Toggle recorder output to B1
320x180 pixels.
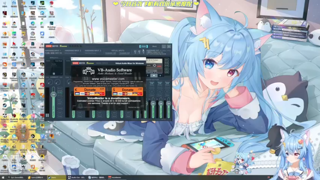[167, 69]
